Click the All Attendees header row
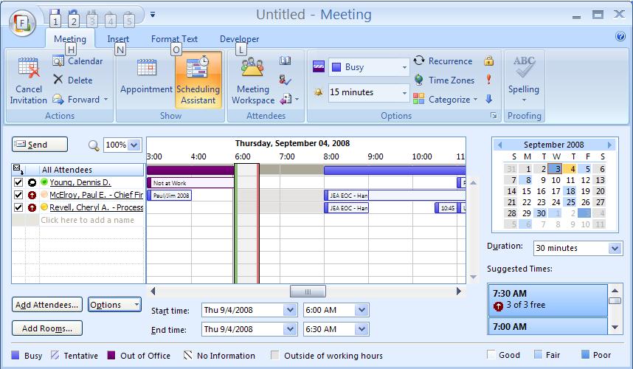 (78, 170)
